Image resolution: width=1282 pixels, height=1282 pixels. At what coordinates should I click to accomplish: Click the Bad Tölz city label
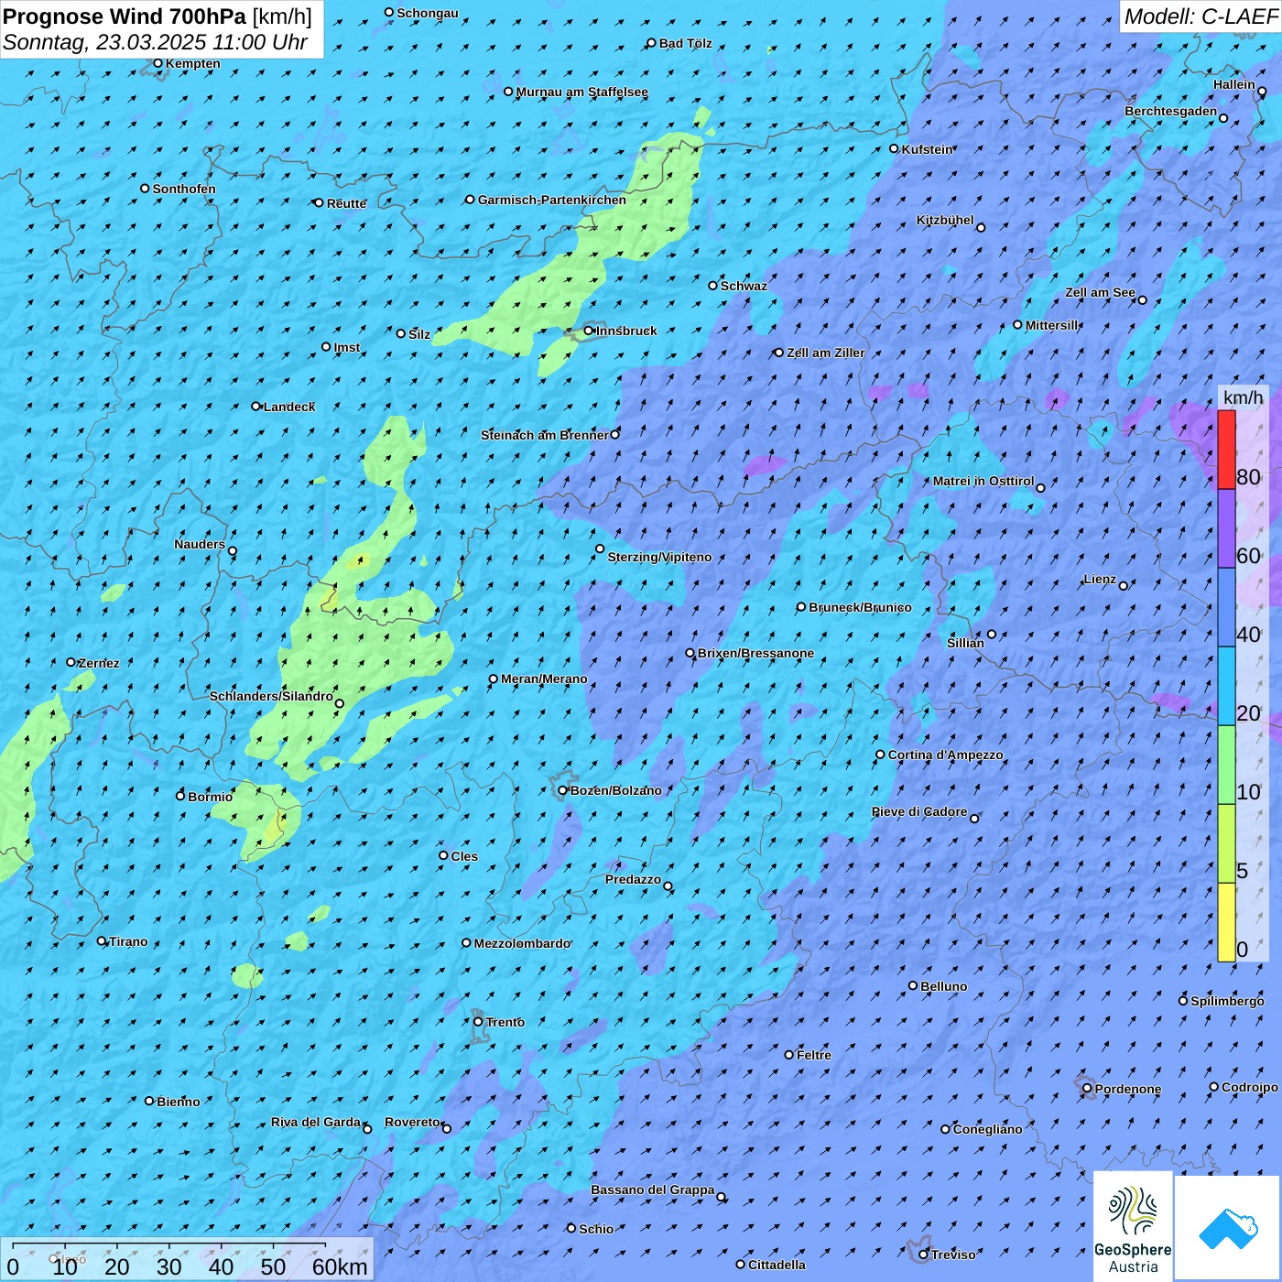point(685,43)
